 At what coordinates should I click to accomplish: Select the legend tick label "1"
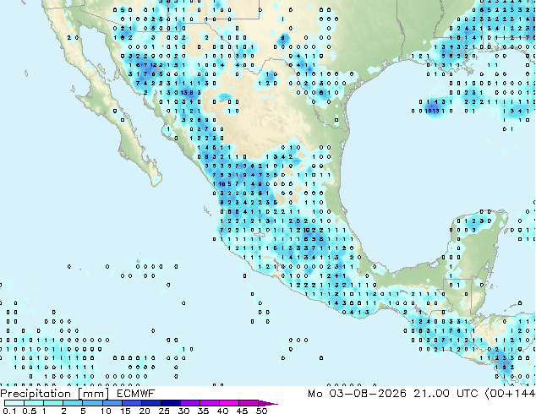(x=44, y=411)
